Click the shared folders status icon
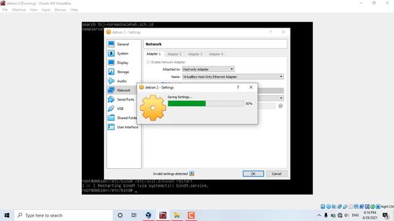Image resolution: width=394 pixels, height=221 pixels. 350,206
